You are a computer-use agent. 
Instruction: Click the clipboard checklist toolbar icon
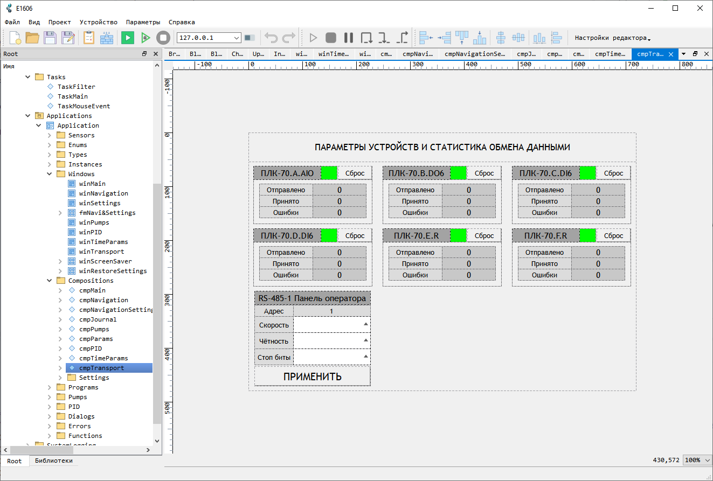click(89, 38)
